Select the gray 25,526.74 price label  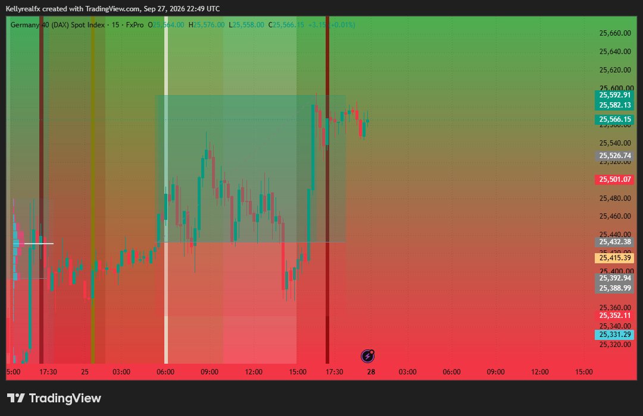click(614, 156)
